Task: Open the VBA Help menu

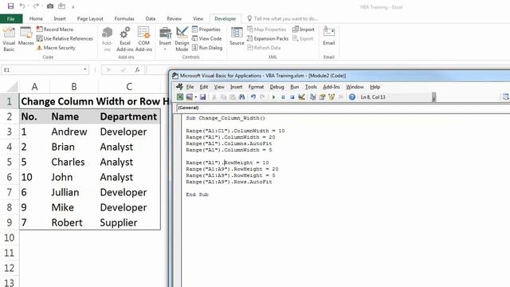Action: pyautogui.click(x=375, y=87)
